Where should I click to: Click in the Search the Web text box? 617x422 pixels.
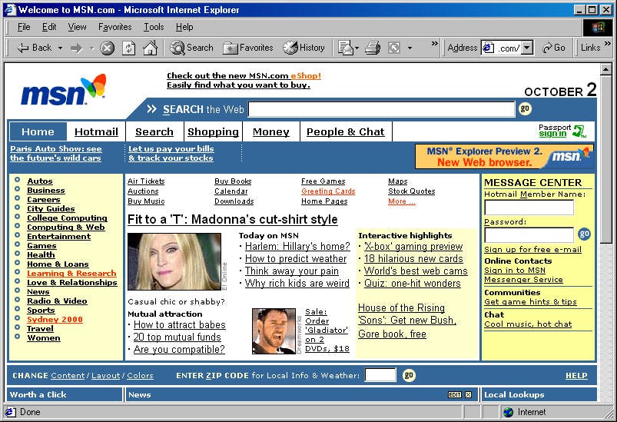[381, 109]
